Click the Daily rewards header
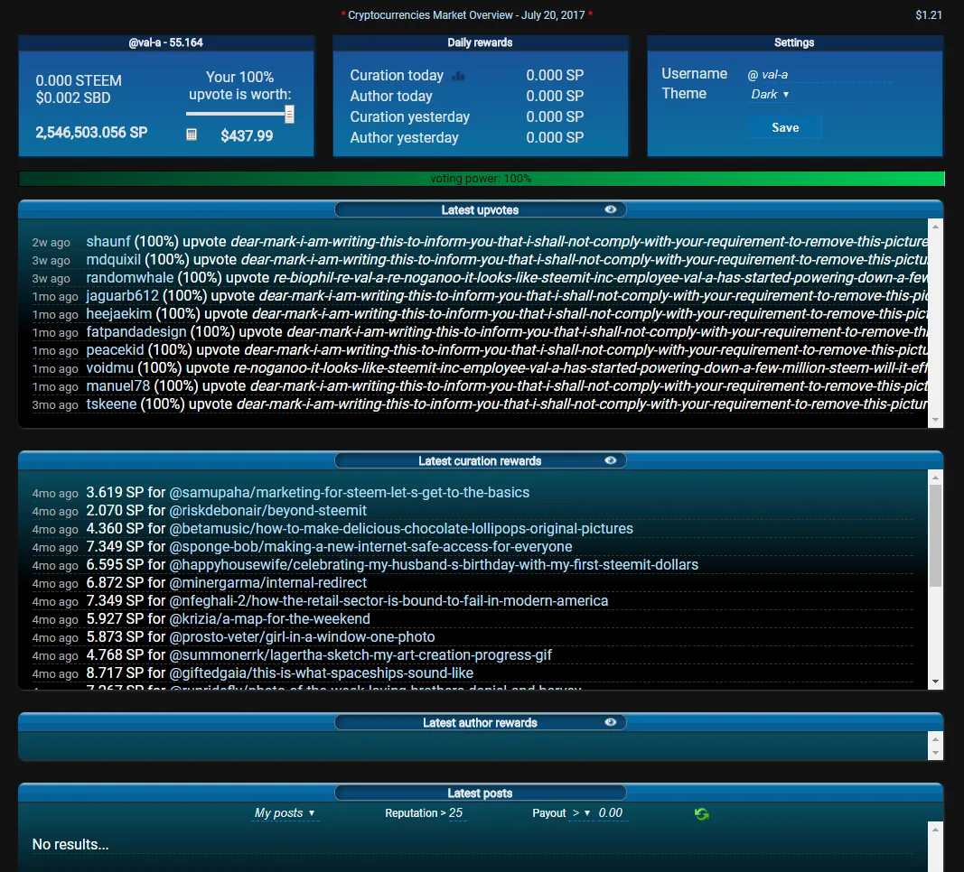964x872 pixels. tap(480, 42)
